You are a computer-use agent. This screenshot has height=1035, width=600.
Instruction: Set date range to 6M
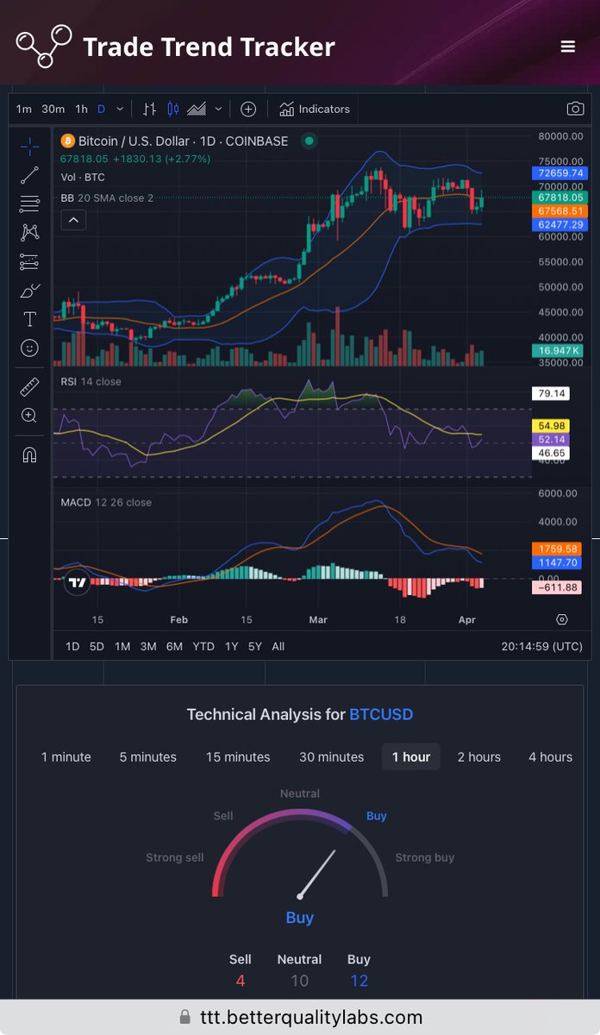pos(174,646)
